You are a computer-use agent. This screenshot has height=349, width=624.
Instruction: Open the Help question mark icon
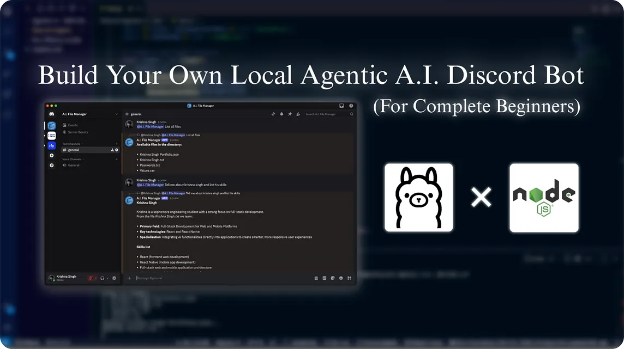coord(351,106)
